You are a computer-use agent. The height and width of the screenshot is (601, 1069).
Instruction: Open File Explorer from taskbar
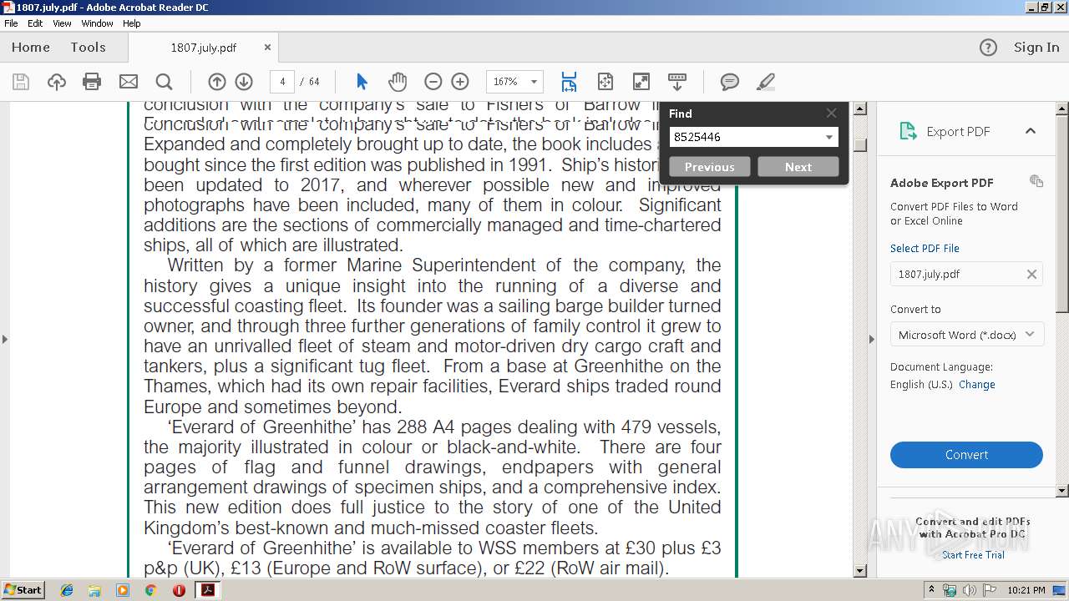tap(94, 590)
